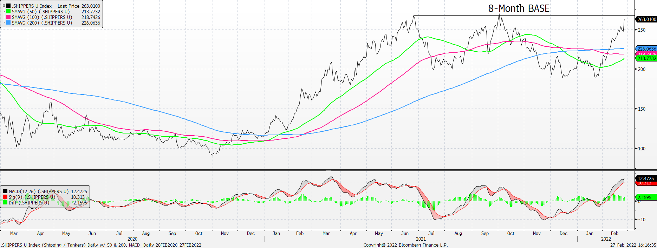Click the green Diff legend swatch
This screenshot has height=248, width=657.
[x=5, y=203]
